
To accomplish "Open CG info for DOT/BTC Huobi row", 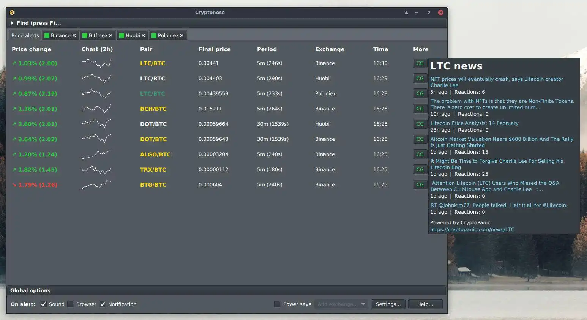I will (x=420, y=124).
